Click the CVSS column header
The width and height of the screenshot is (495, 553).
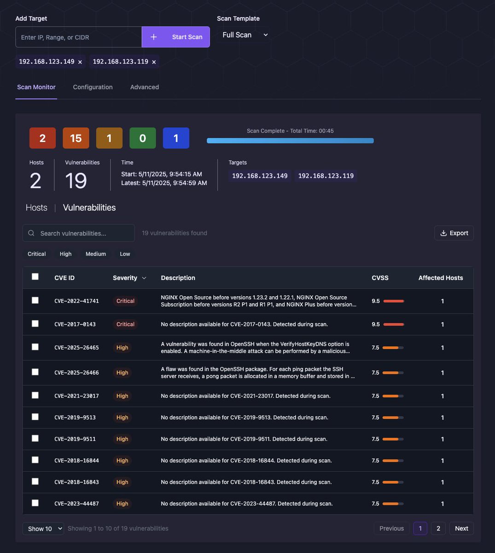(x=380, y=278)
